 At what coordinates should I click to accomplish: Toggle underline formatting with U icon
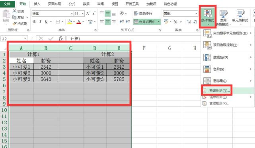pos(47,22)
